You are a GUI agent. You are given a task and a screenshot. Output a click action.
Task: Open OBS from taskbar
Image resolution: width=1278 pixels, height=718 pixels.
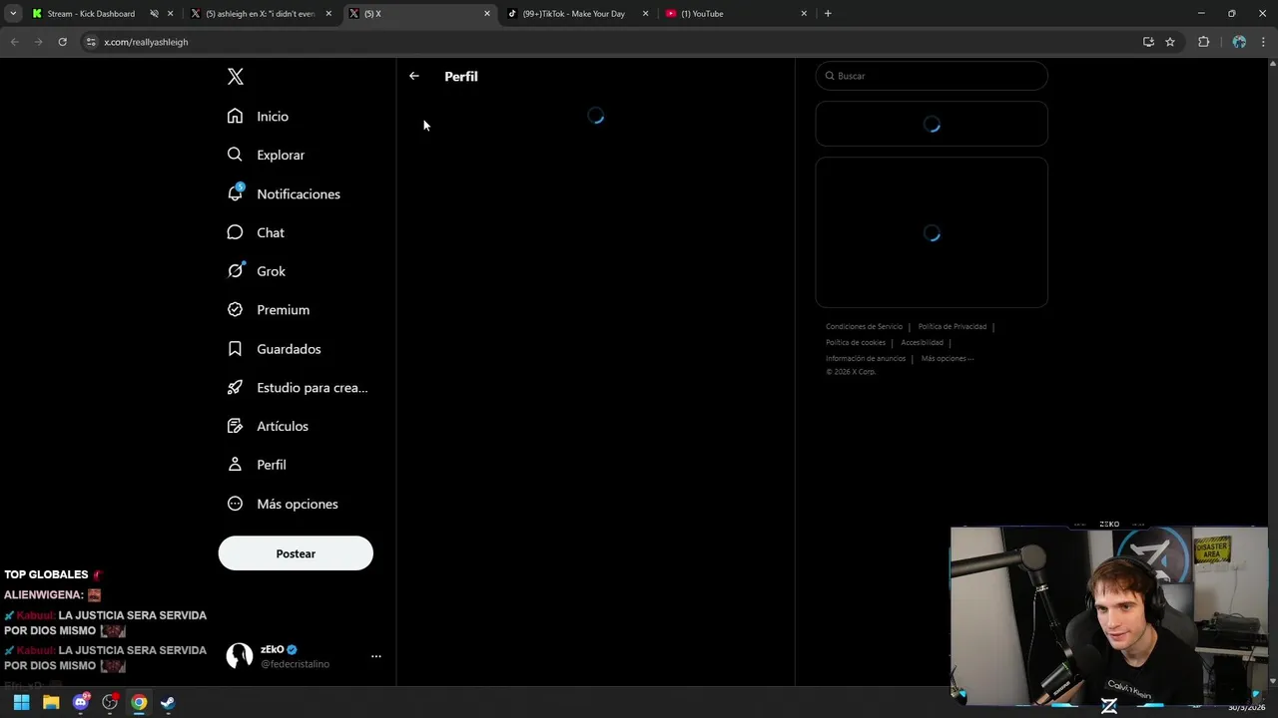110,702
